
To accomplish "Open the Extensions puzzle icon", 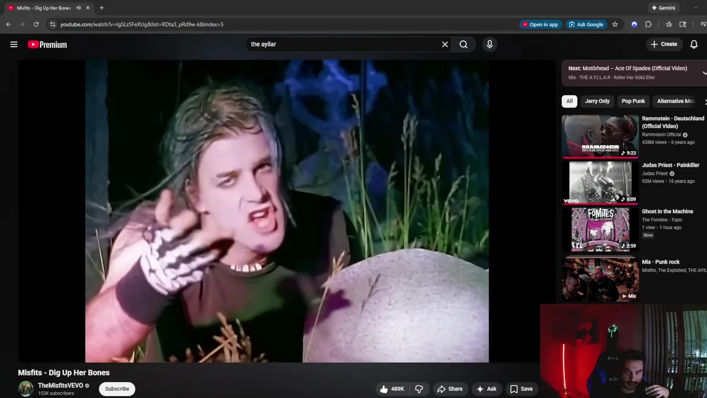I will click(x=648, y=24).
